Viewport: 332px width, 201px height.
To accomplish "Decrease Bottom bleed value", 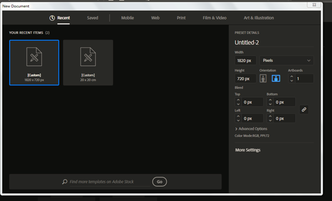I will [270, 104].
